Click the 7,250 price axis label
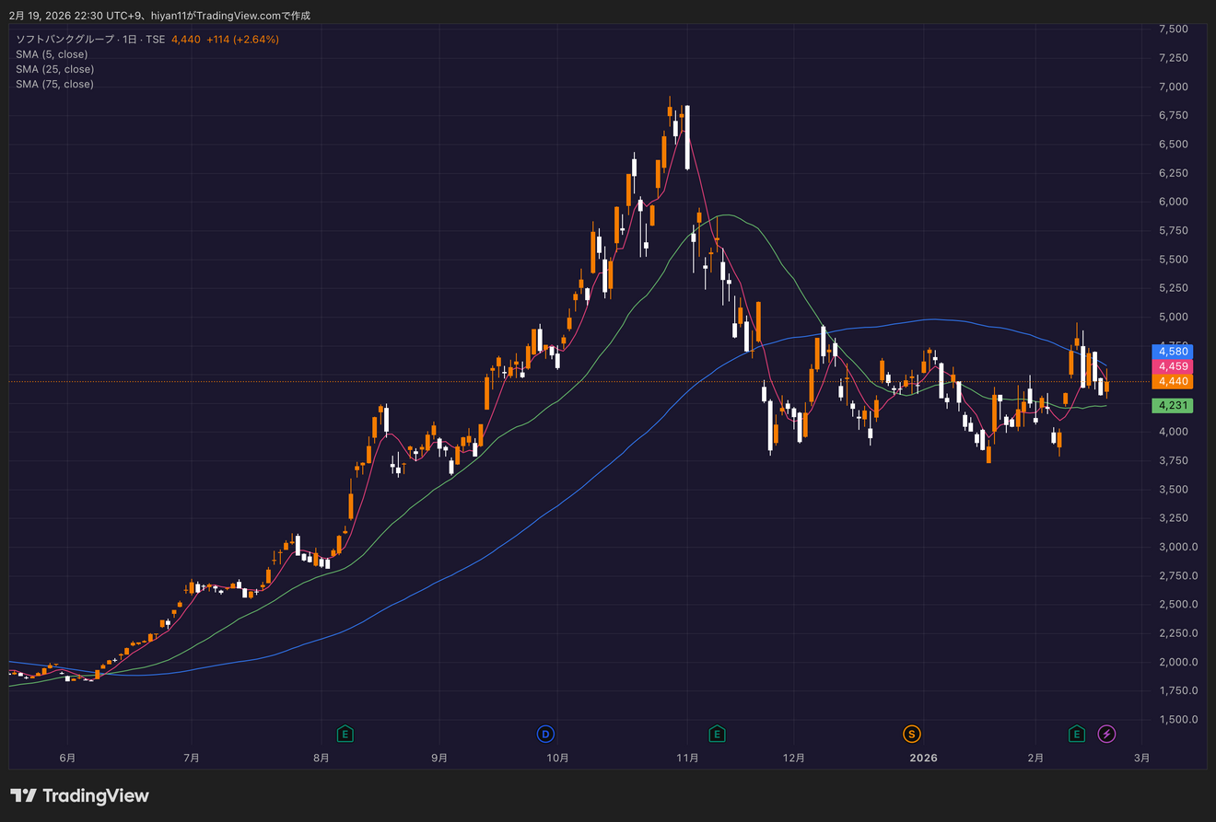The width and height of the screenshot is (1216, 822). (x=1173, y=58)
